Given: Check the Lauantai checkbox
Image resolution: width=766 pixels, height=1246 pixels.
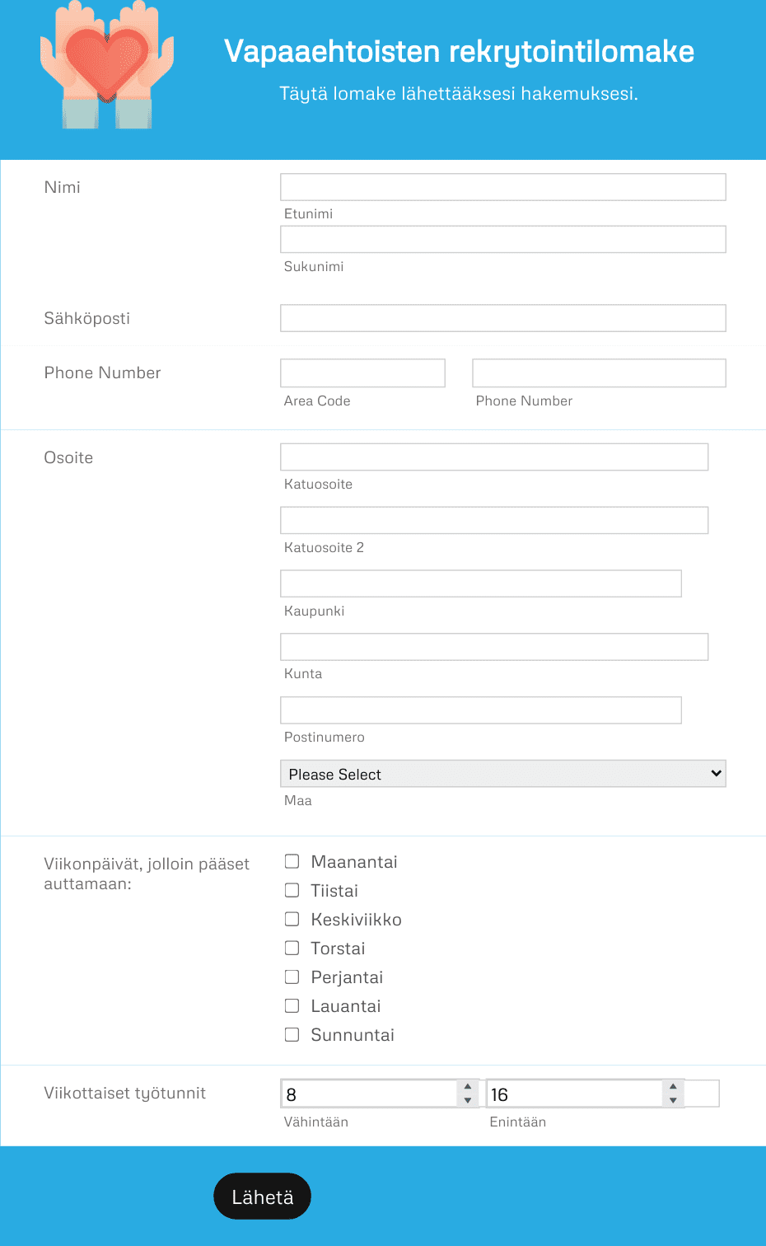Looking at the screenshot, I should click(x=292, y=1005).
